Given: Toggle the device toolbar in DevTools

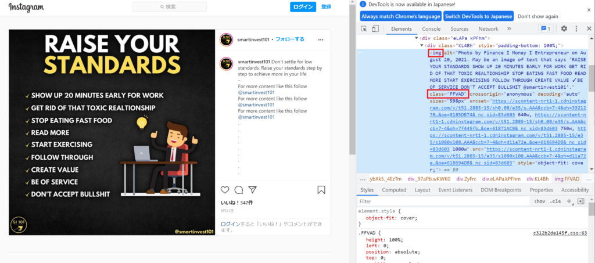Looking at the screenshot, I should click(375, 28).
